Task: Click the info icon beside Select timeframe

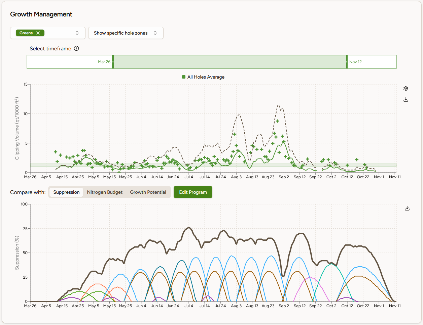Action: pos(76,48)
